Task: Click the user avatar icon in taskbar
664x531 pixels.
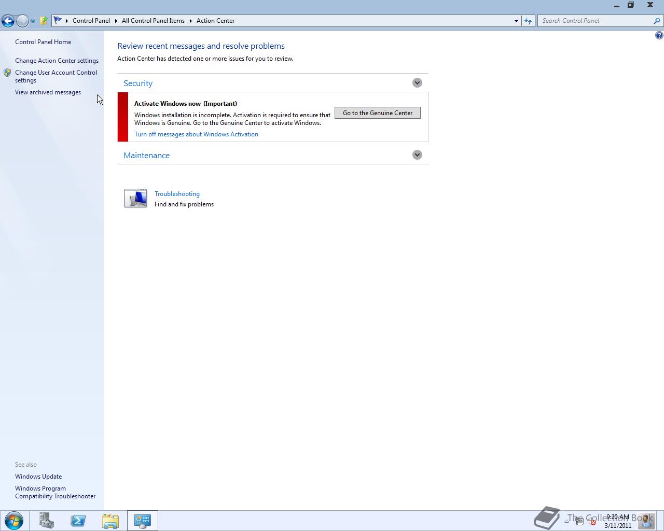Action: click(x=646, y=521)
